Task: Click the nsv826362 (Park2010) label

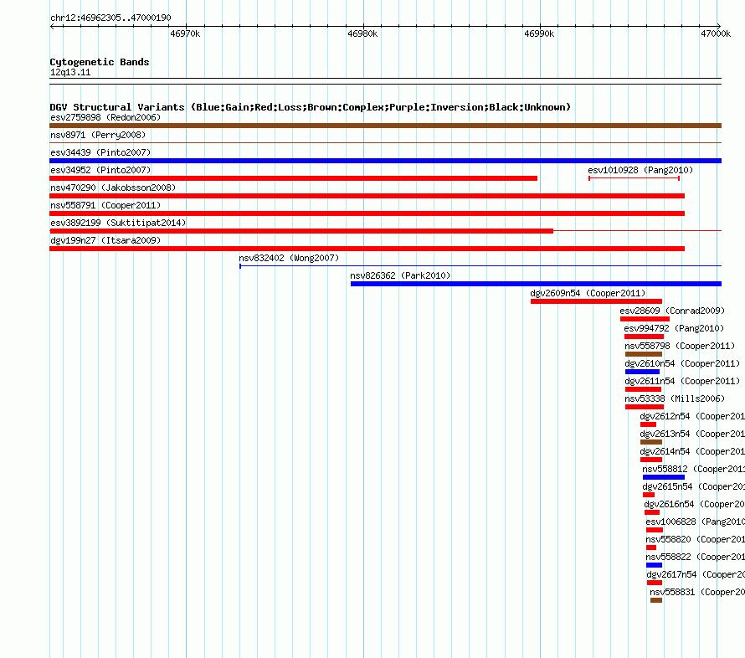Action: pyautogui.click(x=400, y=275)
